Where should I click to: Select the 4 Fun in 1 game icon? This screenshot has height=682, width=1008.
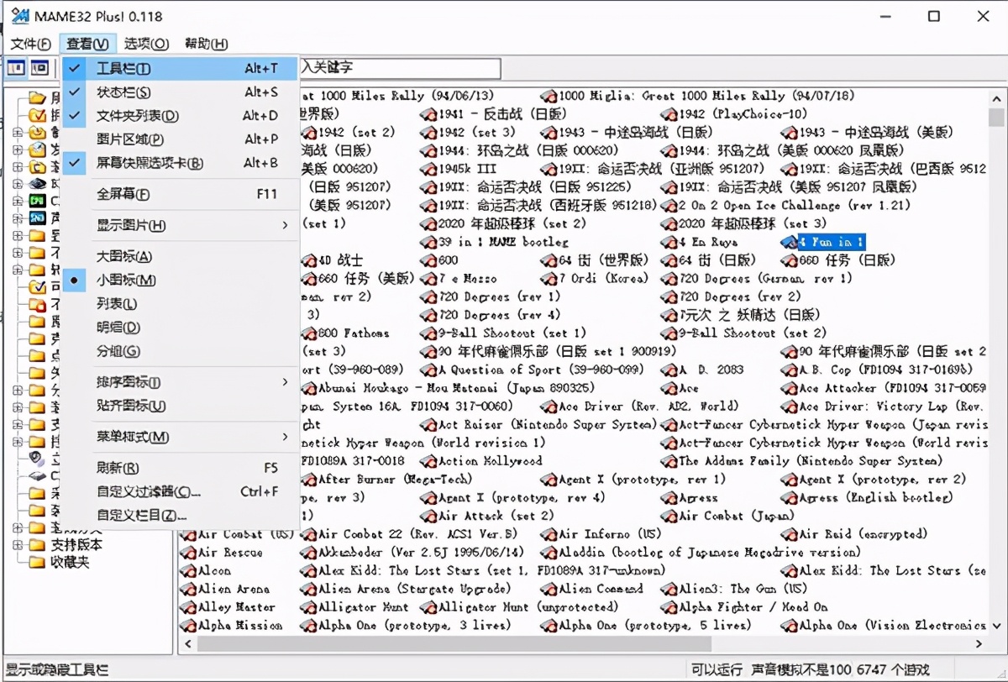click(789, 242)
